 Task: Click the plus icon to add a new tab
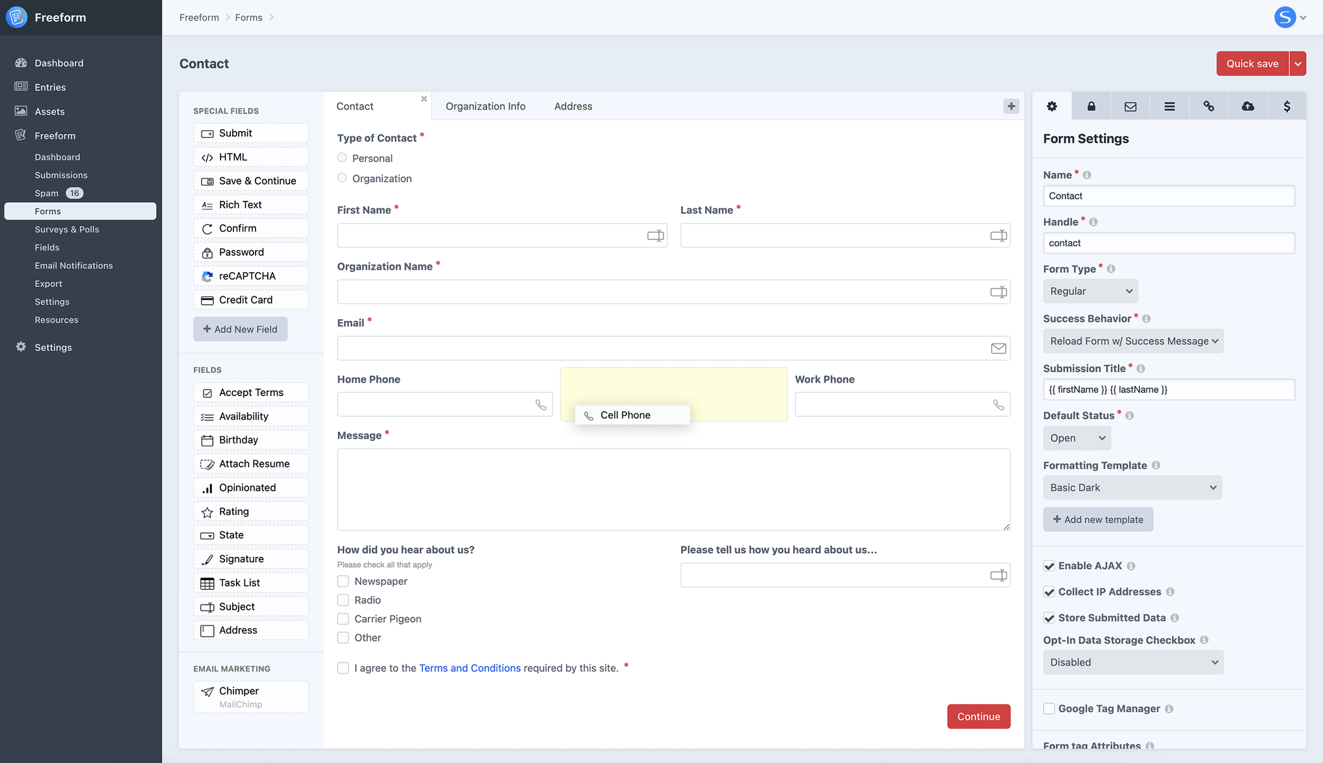(x=1010, y=106)
